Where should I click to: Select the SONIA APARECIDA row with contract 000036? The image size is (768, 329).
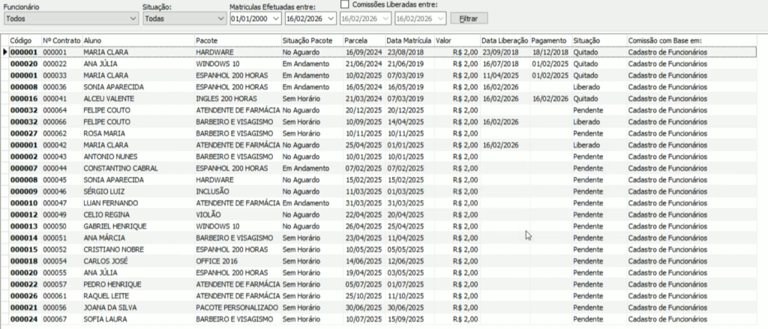[x=382, y=87]
